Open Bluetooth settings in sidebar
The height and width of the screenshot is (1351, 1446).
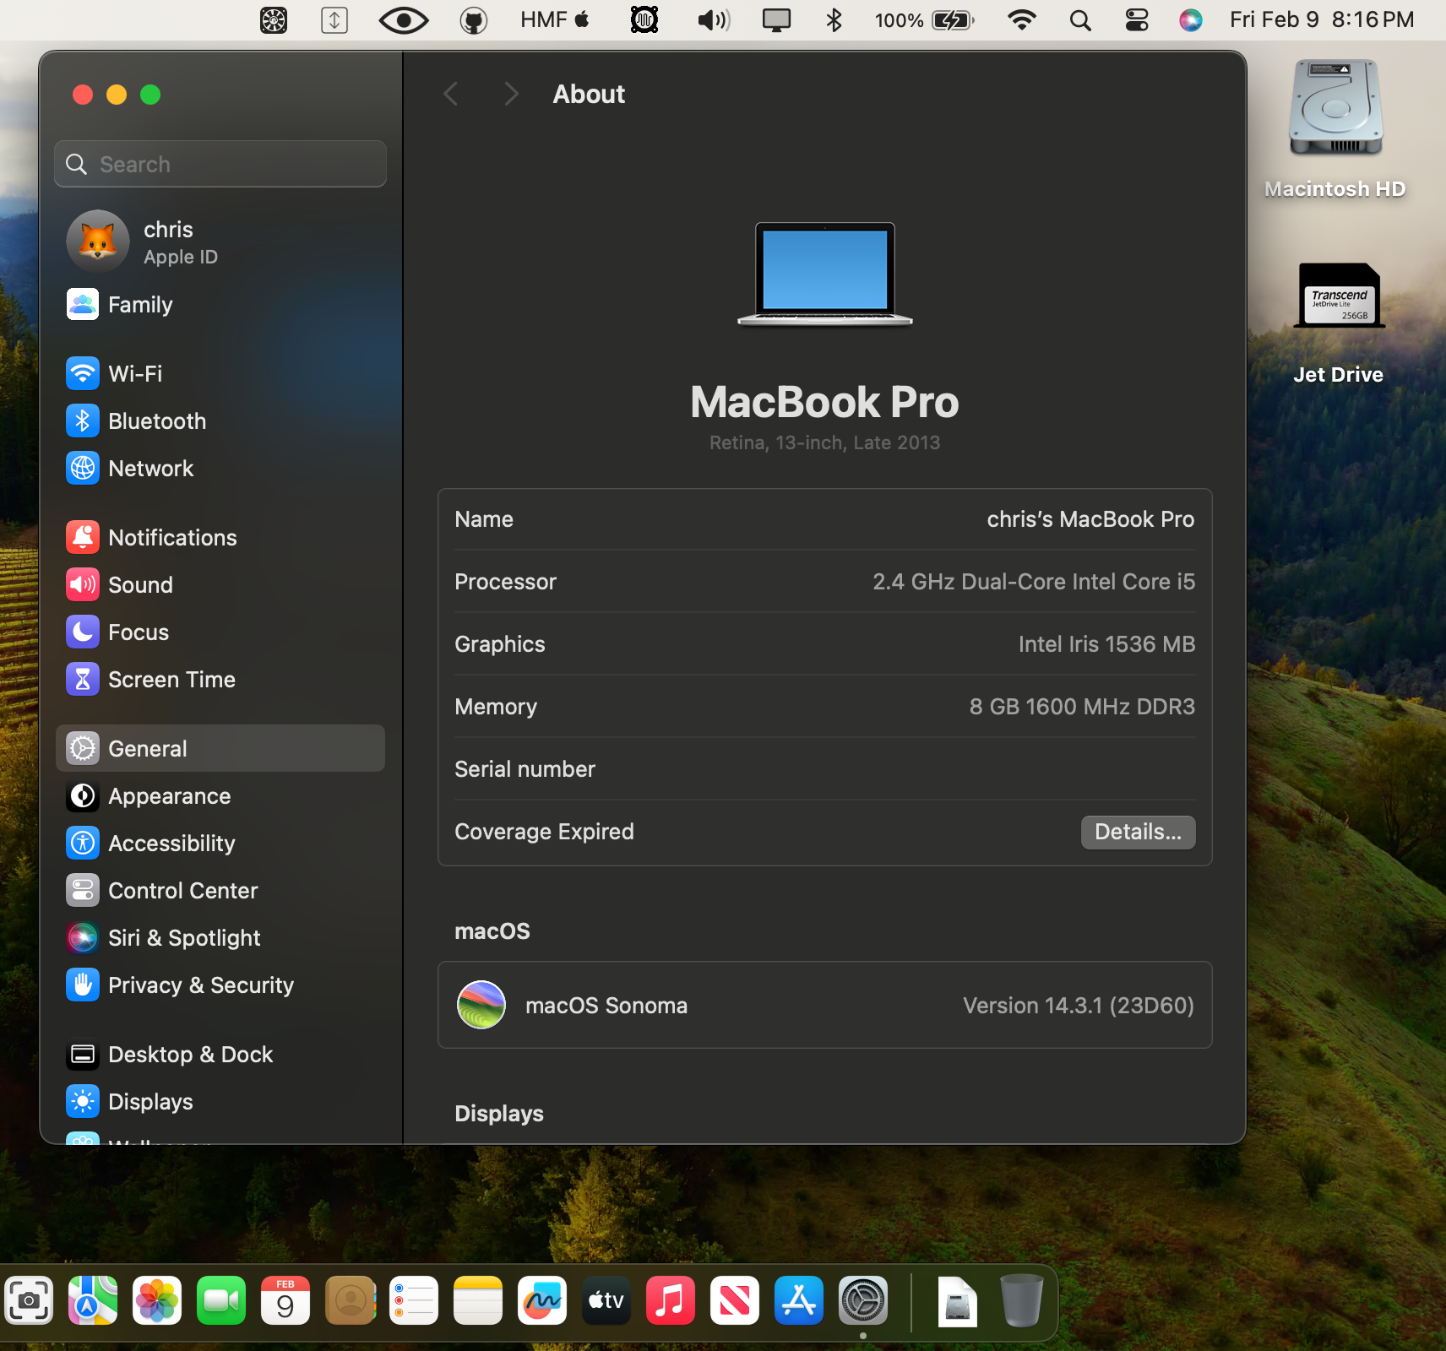click(x=220, y=420)
